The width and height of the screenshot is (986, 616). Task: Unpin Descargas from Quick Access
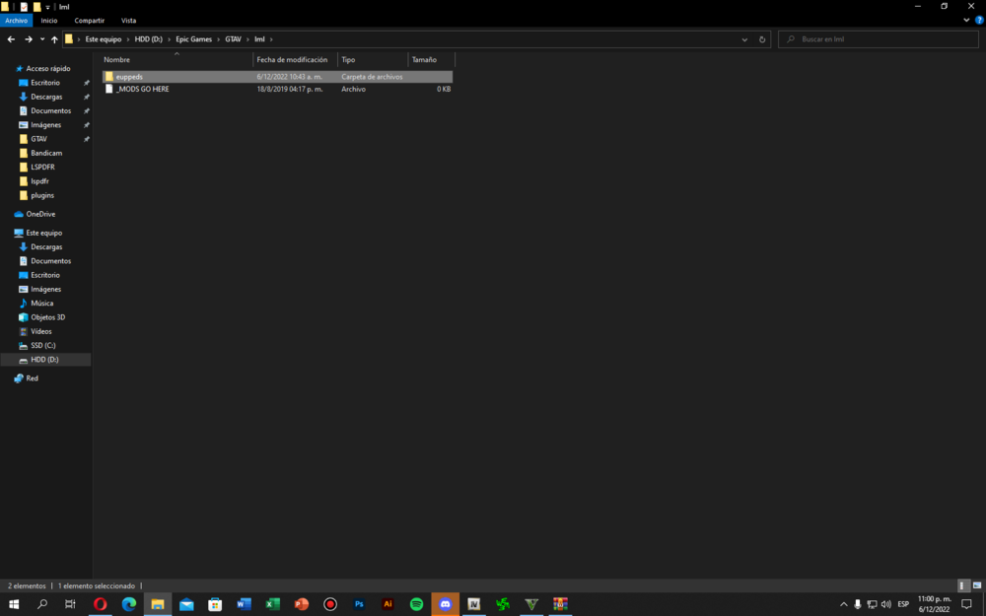85,96
